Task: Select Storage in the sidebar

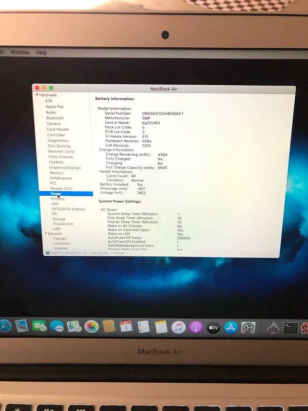Action: point(59,219)
